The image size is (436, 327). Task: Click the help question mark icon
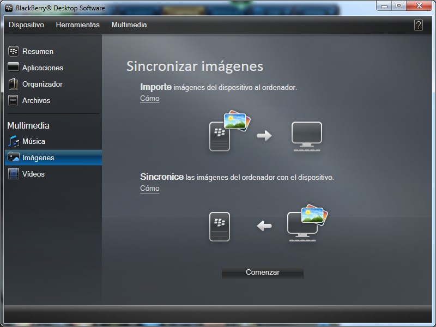tap(418, 25)
